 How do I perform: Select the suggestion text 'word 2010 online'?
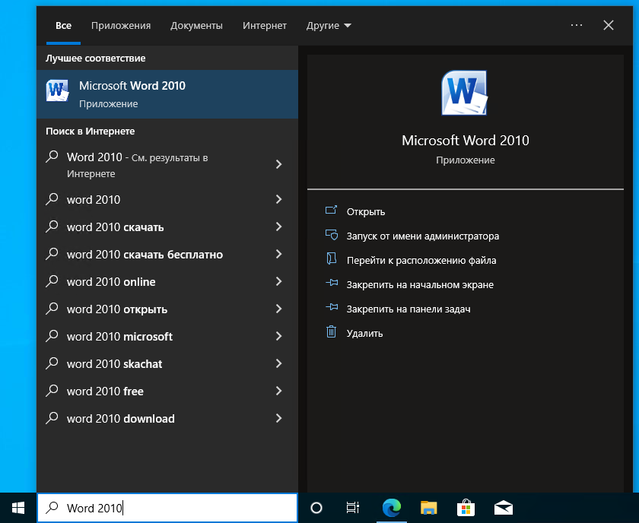point(111,282)
